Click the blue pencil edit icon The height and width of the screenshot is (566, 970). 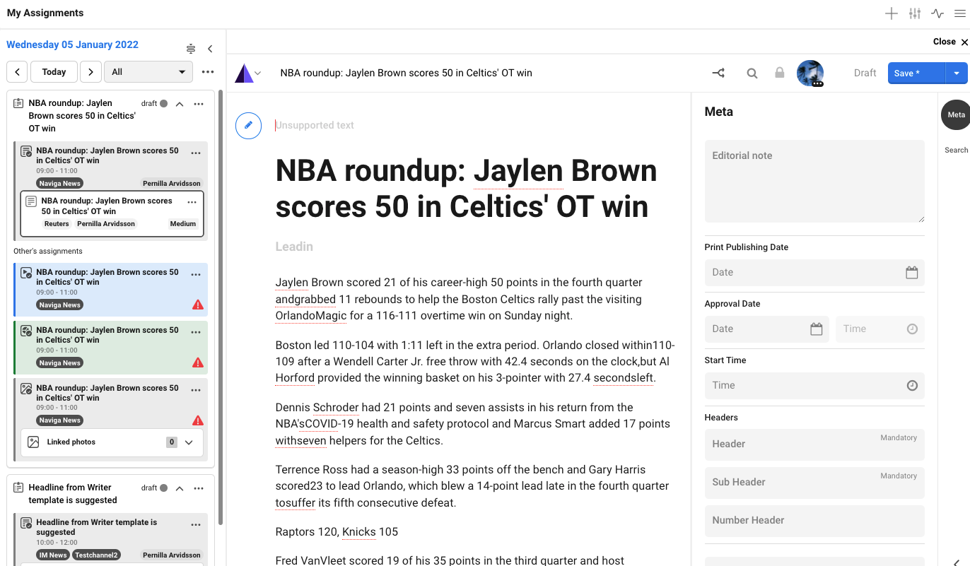click(248, 125)
